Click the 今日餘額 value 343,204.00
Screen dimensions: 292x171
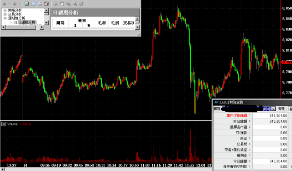(278, 161)
